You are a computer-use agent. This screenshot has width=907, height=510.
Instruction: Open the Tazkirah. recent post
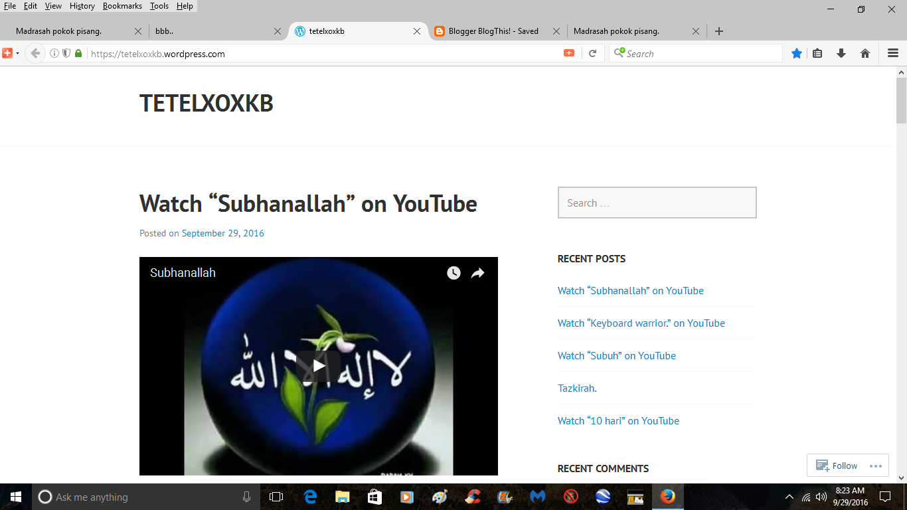coord(577,388)
